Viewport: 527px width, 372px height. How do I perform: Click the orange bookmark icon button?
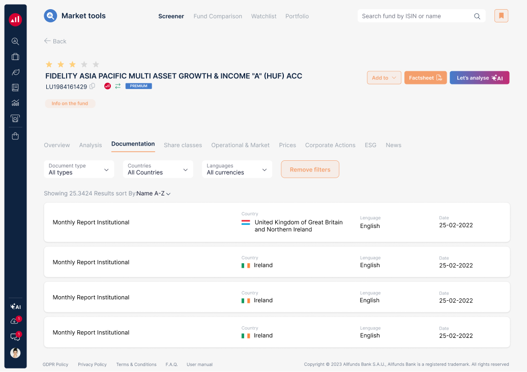501,16
